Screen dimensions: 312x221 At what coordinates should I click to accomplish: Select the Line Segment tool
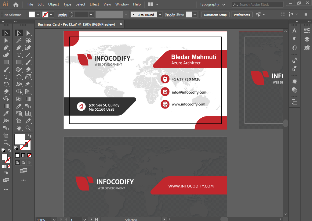point(28,55)
